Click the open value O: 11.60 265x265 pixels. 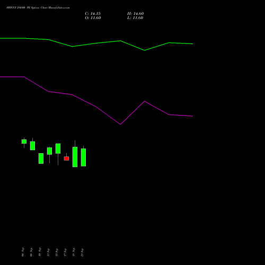[93, 18]
